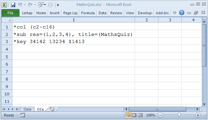
Task: Switch to the Data worksheet tab
Action: [27, 109]
